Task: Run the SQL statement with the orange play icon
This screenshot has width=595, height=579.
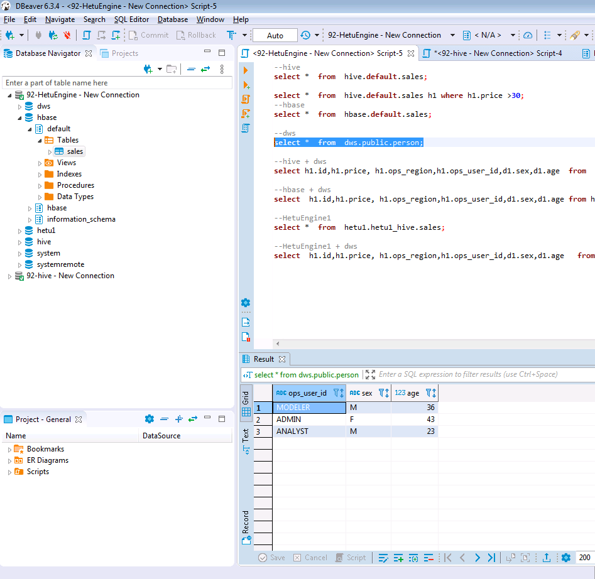Action: 246,71
